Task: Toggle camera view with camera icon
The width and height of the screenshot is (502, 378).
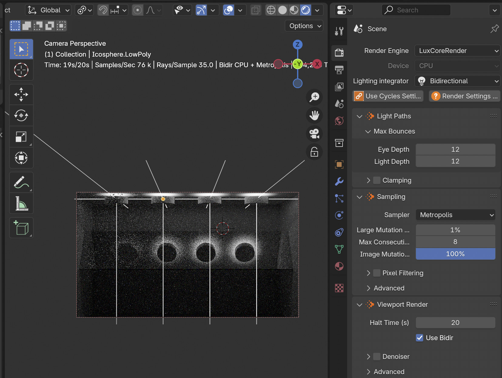Action: 314,134
